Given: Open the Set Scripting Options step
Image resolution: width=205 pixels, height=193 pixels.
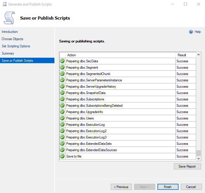Looking at the screenshot, I should point(16,46).
